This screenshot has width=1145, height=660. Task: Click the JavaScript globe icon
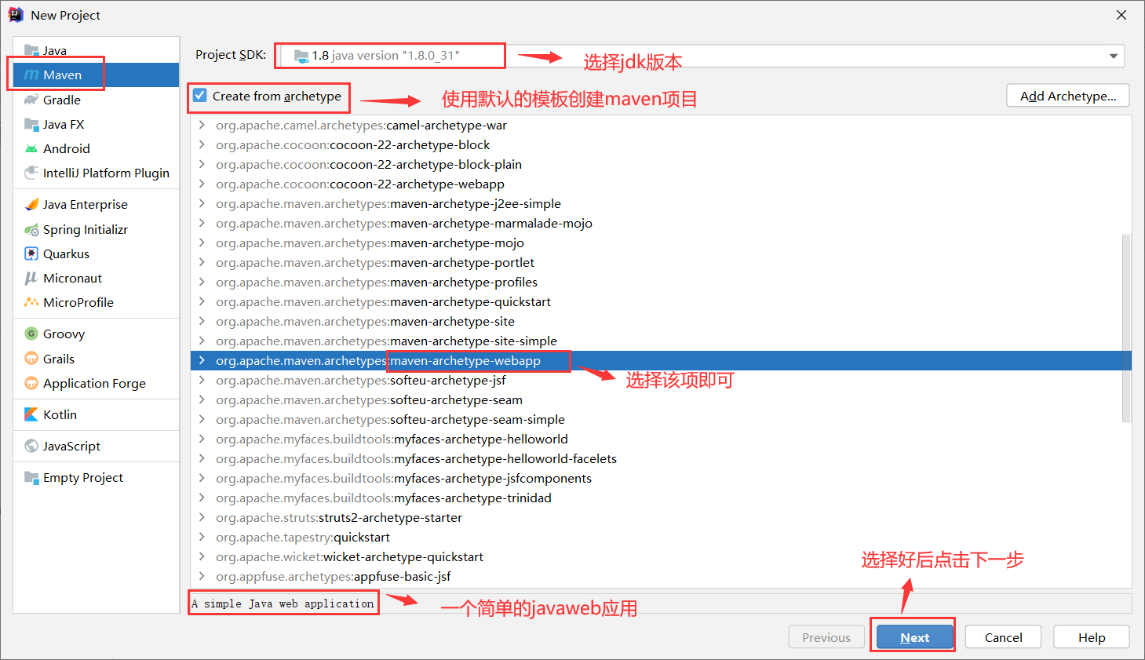(31, 446)
